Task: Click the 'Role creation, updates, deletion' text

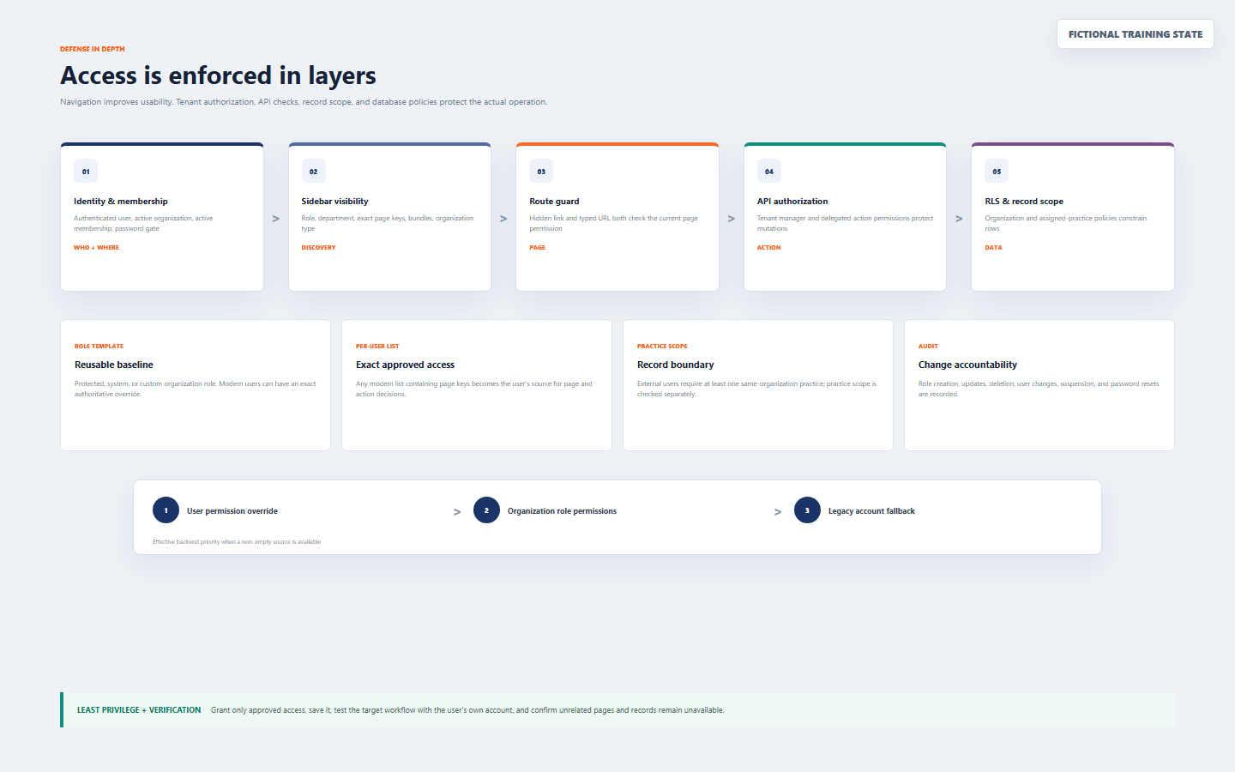Action: (1039, 389)
